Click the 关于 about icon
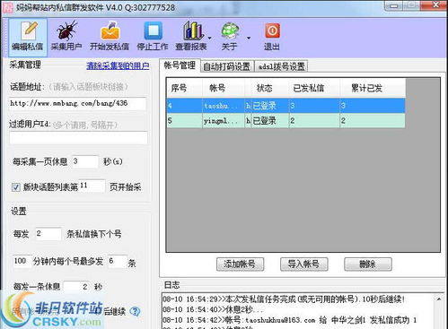This screenshot has width=448, height=329. [x=229, y=37]
